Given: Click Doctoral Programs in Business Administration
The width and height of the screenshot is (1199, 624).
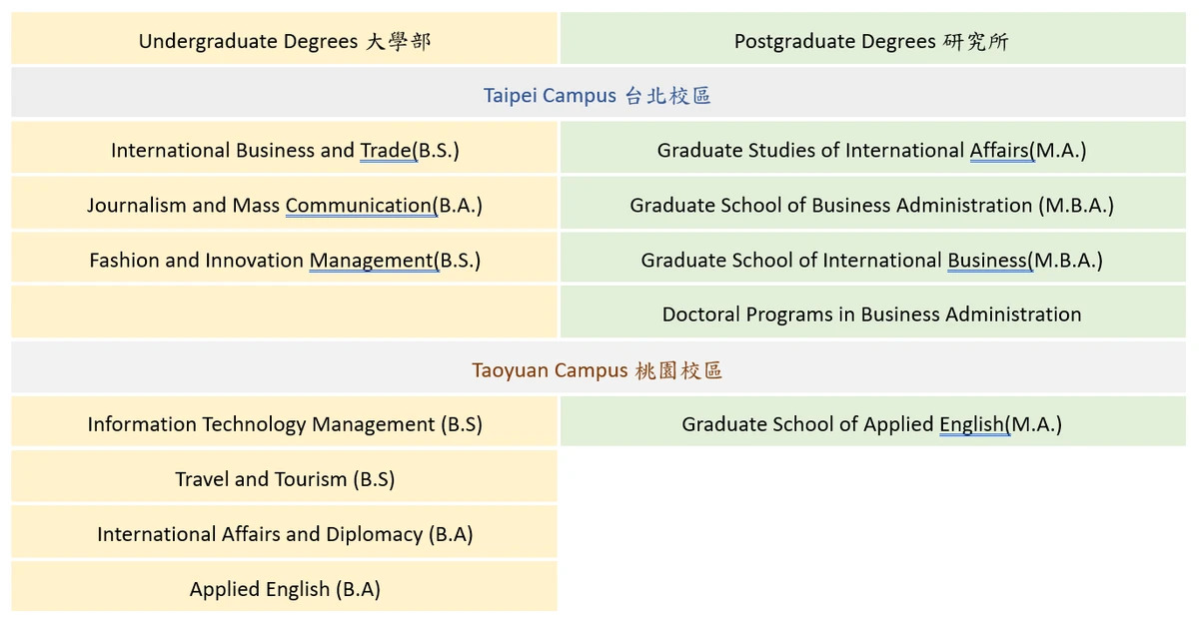Looking at the screenshot, I should [x=871, y=313].
